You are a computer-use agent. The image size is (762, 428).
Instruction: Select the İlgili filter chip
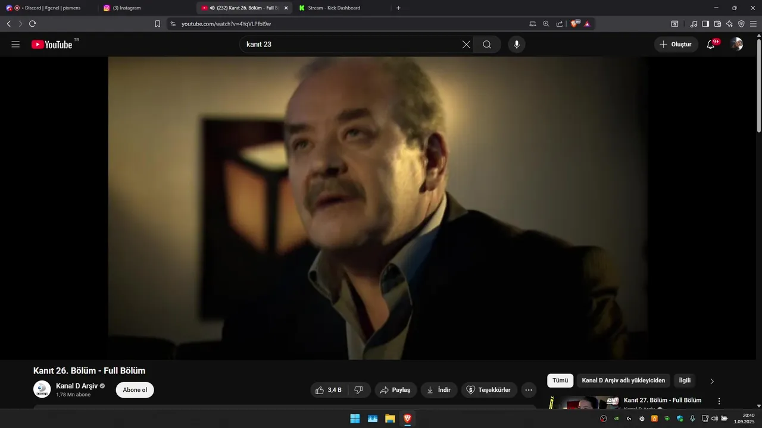(685, 380)
